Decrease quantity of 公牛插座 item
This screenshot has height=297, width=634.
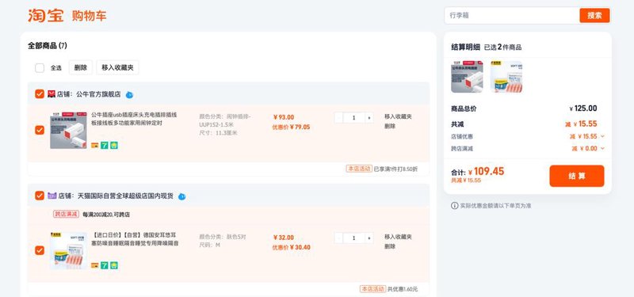(339, 117)
